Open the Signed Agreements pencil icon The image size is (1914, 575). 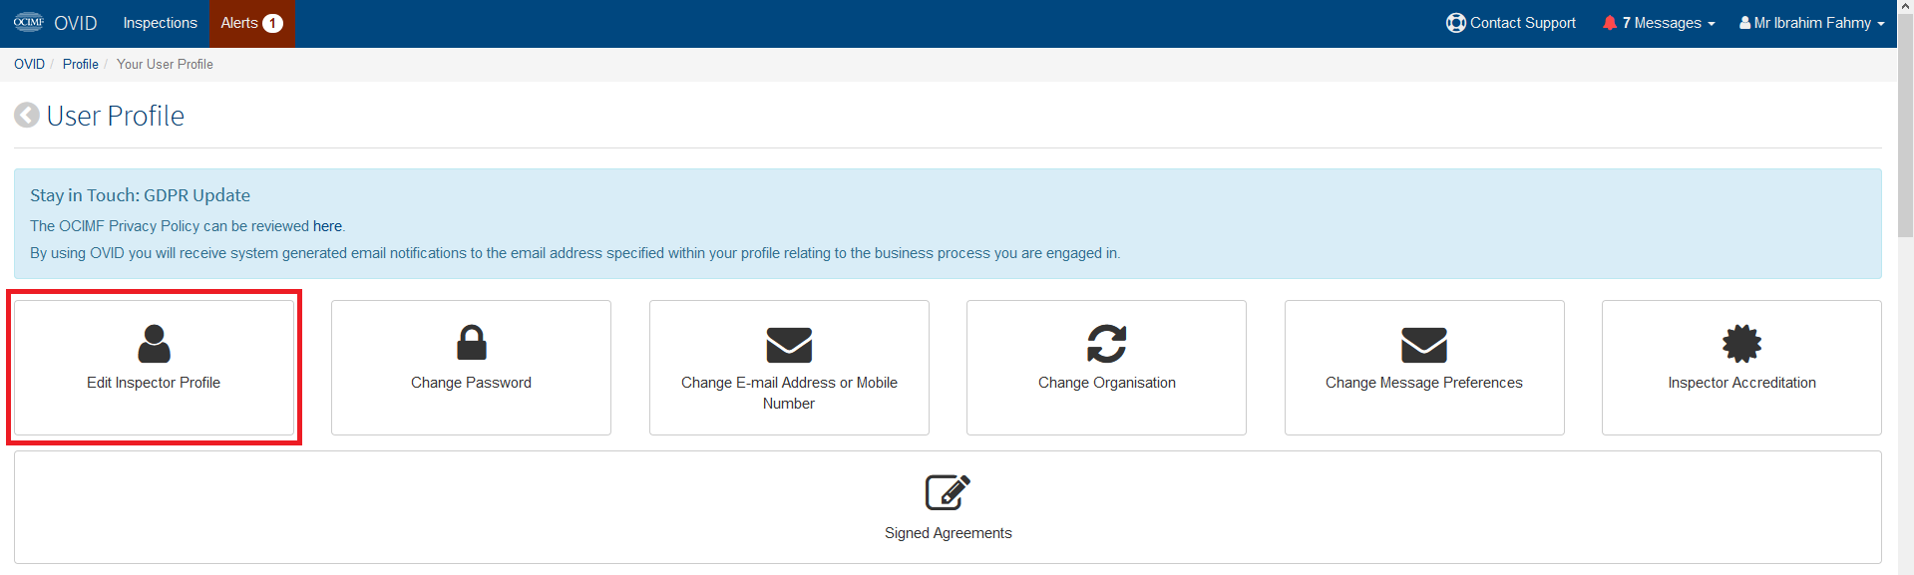click(x=948, y=492)
